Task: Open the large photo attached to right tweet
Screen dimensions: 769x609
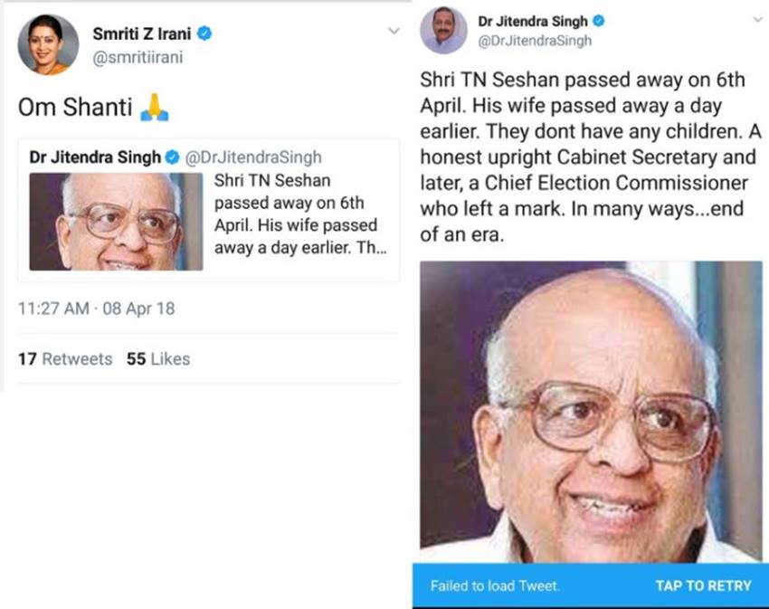Action: tap(591, 412)
